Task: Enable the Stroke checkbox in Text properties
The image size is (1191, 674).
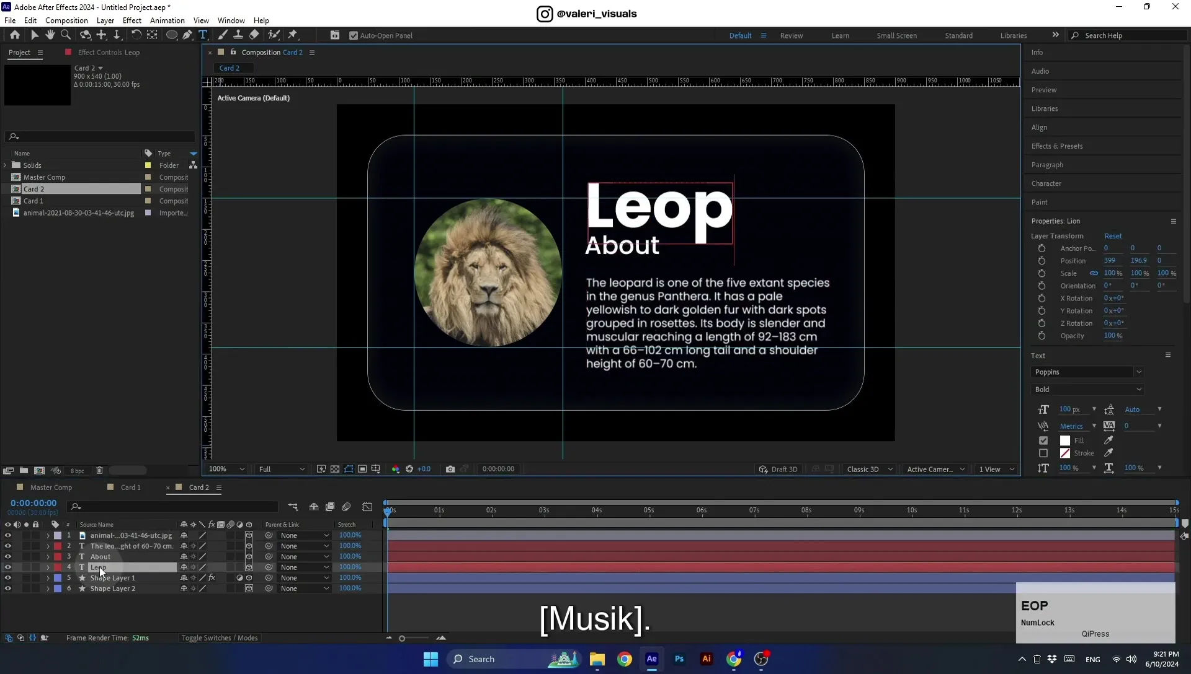Action: point(1043,453)
